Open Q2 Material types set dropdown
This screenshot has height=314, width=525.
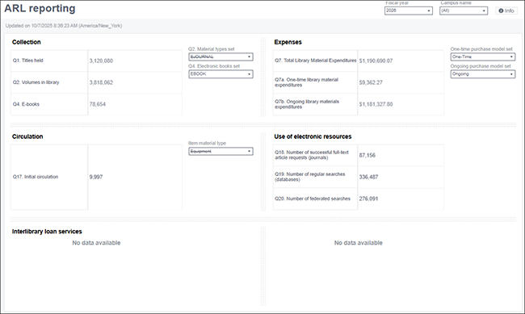click(x=220, y=57)
